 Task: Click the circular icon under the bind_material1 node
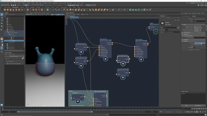141,59
